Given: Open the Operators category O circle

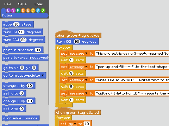Looking at the screenshot, I should tap(43, 10).
